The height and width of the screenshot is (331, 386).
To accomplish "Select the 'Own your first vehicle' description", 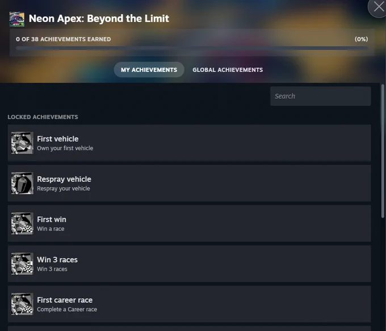I will [x=65, y=148].
